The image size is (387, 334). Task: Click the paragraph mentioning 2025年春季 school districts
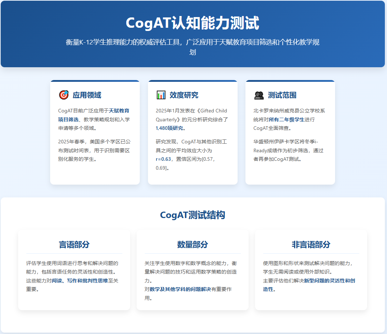pyautogui.click(x=95, y=150)
